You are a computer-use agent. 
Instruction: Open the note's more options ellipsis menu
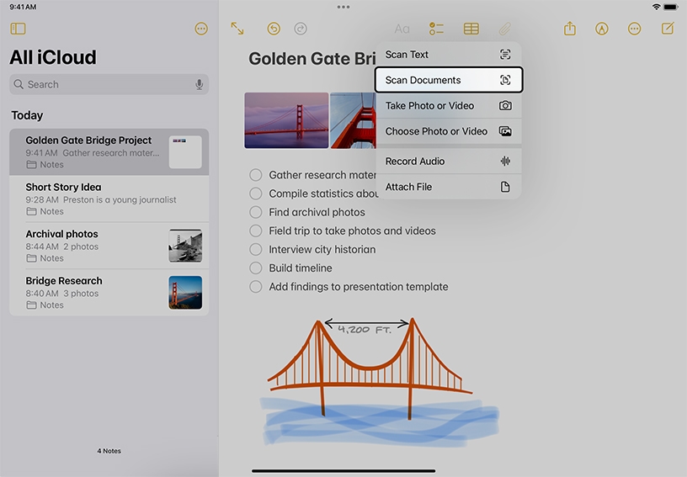635,29
